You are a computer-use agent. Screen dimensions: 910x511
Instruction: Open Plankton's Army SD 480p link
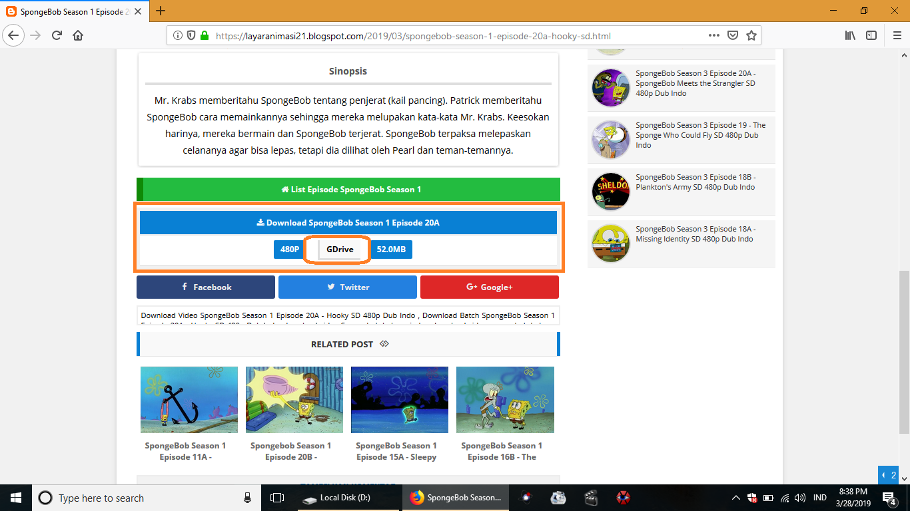tap(695, 182)
